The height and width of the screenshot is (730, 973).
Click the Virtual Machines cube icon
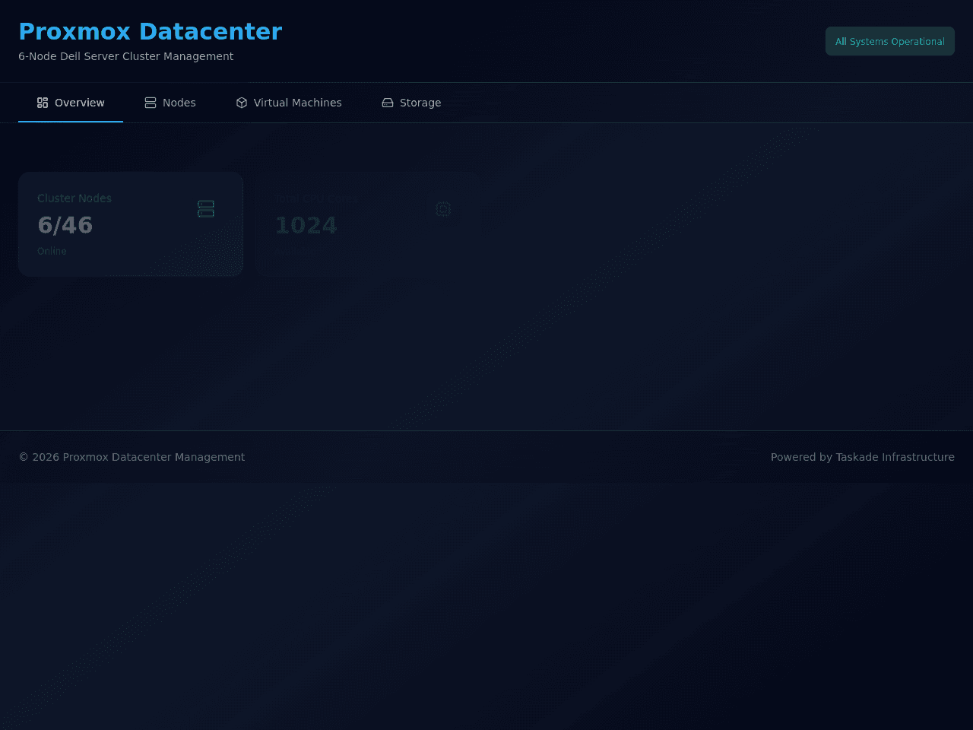(x=242, y=103)
